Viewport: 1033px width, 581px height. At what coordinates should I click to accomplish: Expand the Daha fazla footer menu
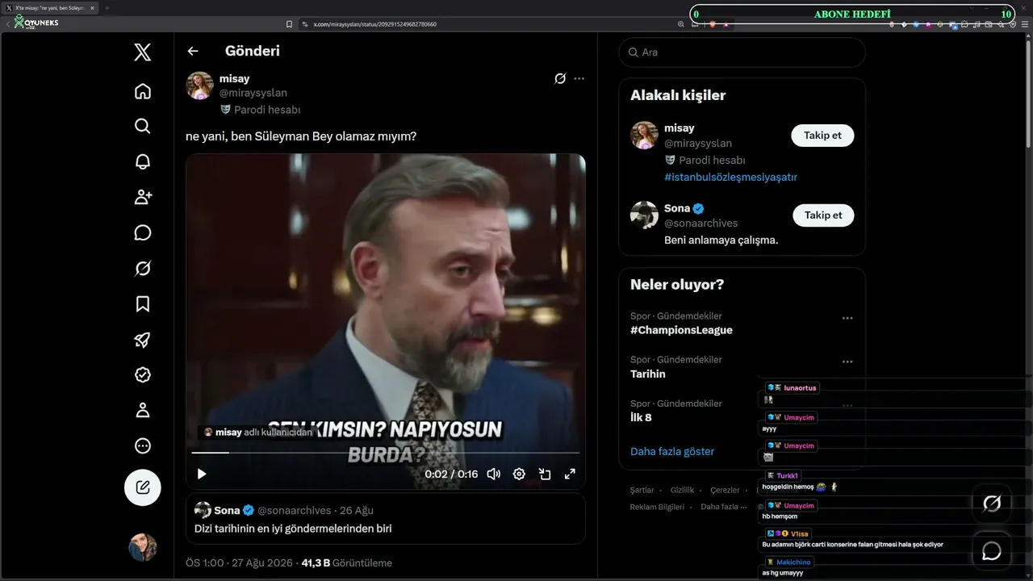point(723,507)
